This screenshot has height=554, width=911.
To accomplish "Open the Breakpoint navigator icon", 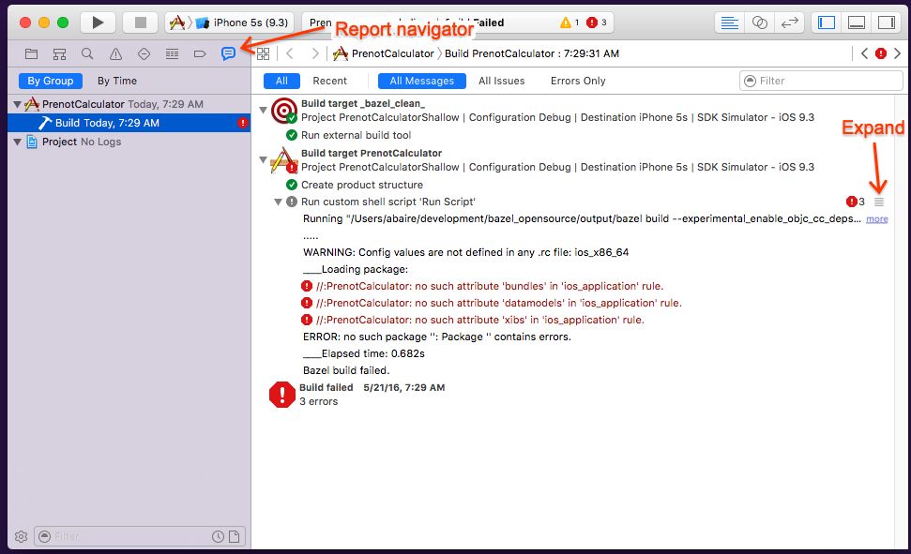I will coord(200,54).
